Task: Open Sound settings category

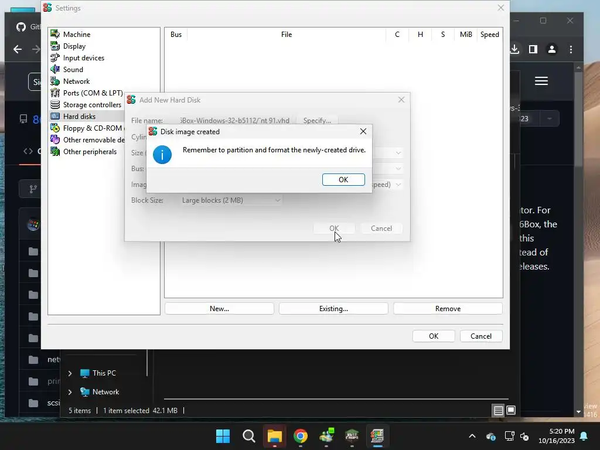Action: pos(73,70)
